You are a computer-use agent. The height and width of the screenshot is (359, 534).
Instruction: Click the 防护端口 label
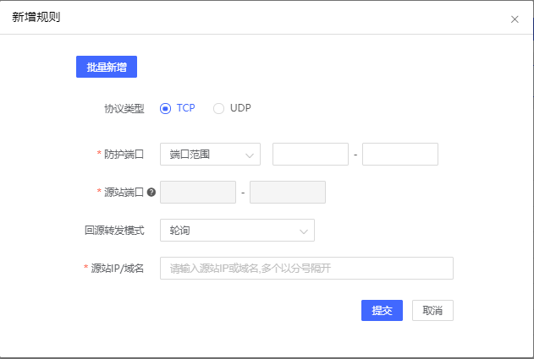click(x=124, y=155)
